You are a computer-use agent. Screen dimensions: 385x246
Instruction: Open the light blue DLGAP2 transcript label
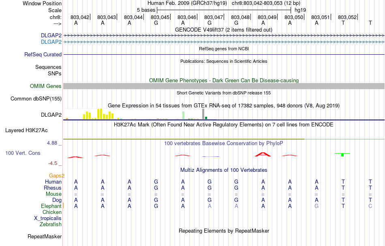pos(51,42)
